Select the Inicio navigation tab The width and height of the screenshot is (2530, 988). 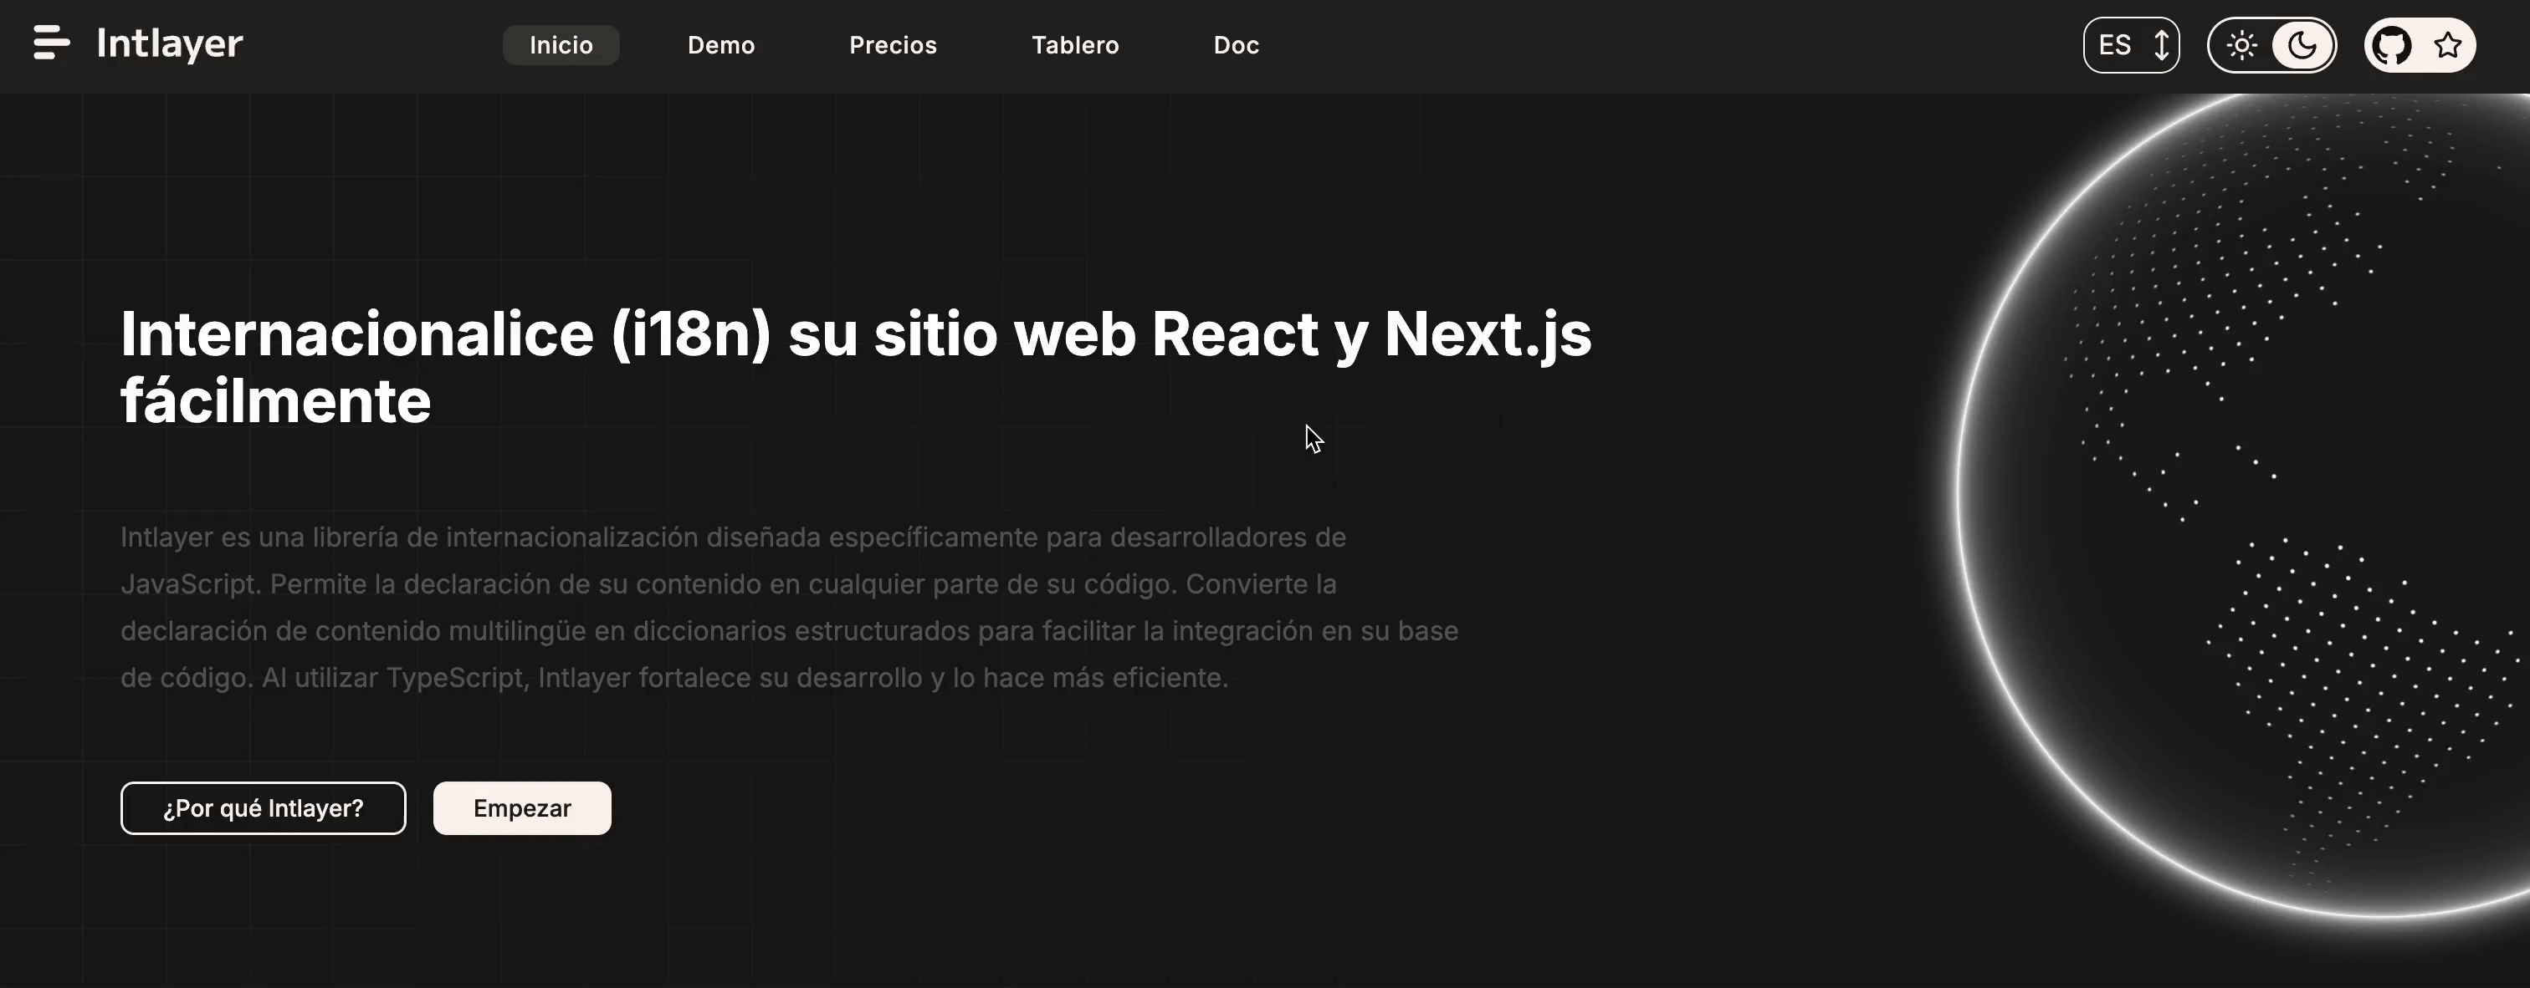[x=561, y=45]
